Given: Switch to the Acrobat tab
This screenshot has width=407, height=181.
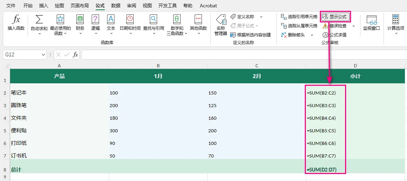Looking at the screenshot, I should pyautogui.click(x=209, y=6).
